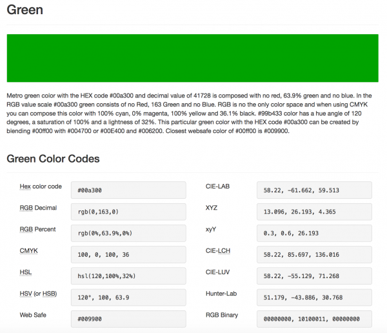This screenshot has width=387, height=333.
Task: Click the HSL value field
Action: pos(129,276)
